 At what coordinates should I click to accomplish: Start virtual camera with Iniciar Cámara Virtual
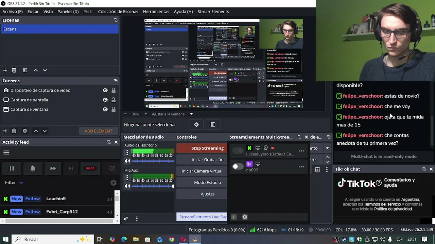202,171
